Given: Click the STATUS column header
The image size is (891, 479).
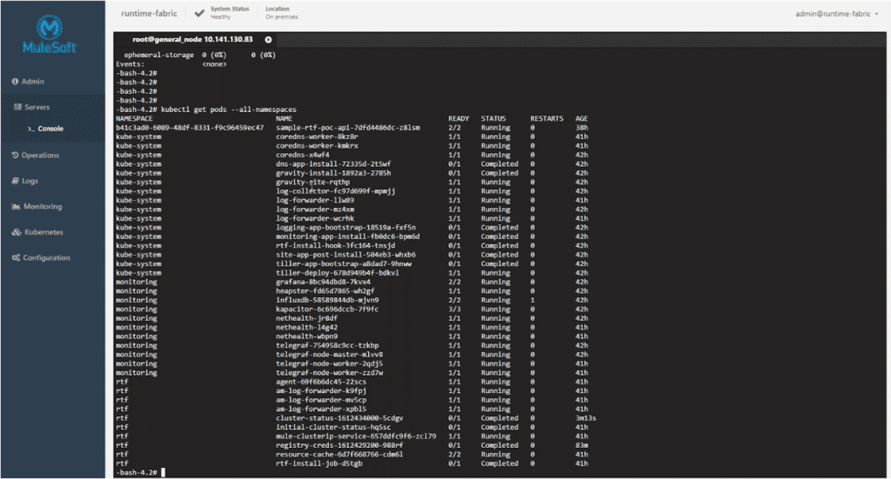Looking at the screenshot, I should [x=493, y=118].
